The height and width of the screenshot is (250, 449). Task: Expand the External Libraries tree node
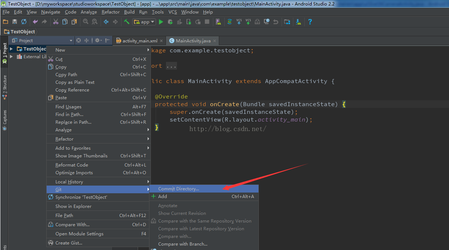[11, 57]
